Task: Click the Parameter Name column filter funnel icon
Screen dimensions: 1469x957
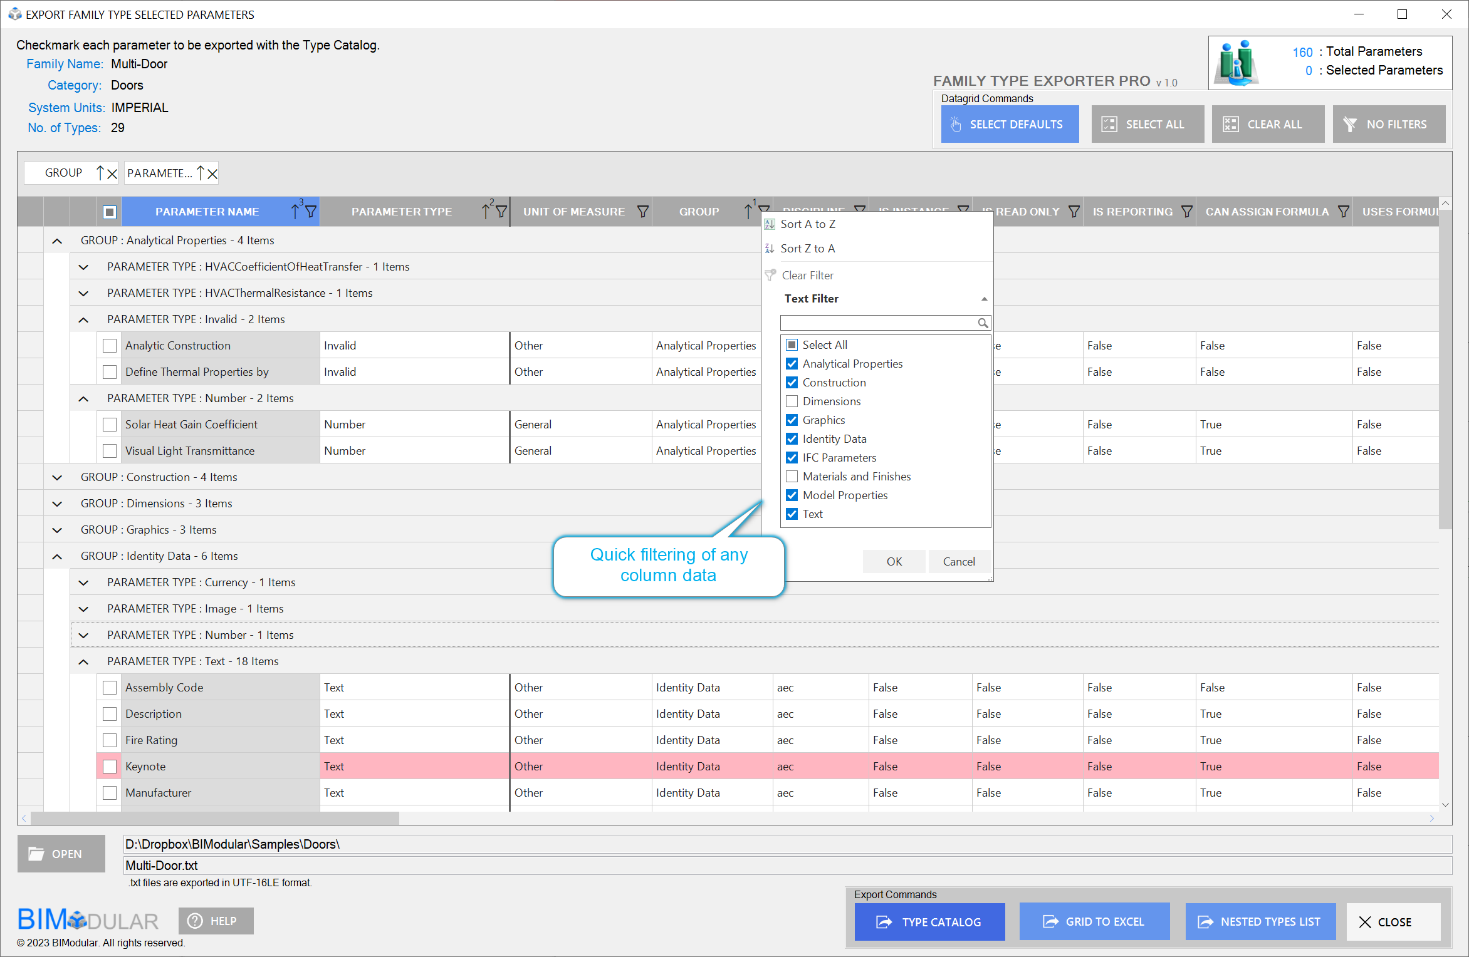Action: (311, 212)
